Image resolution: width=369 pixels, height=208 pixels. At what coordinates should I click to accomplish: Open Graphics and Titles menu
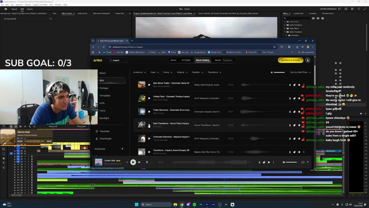tap(40, 5)
